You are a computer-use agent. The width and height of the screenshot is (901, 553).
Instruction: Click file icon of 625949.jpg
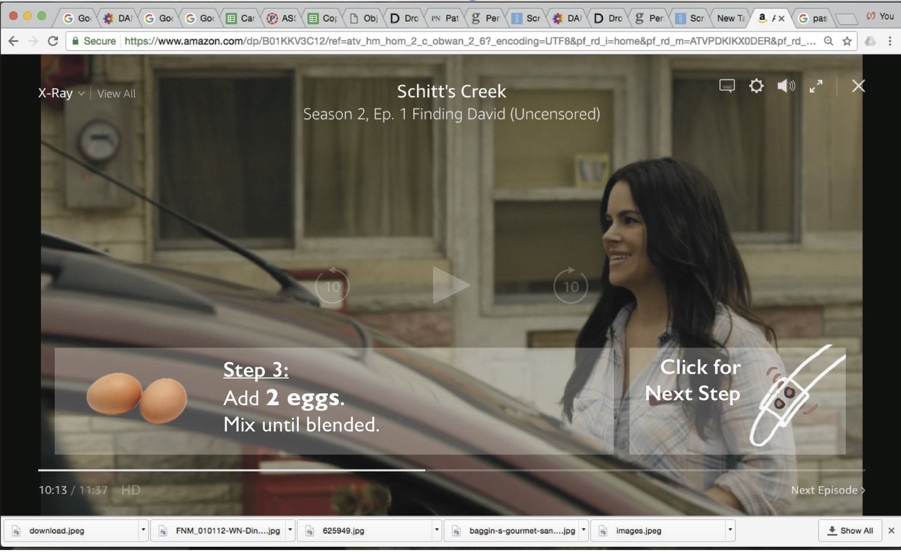309,531
